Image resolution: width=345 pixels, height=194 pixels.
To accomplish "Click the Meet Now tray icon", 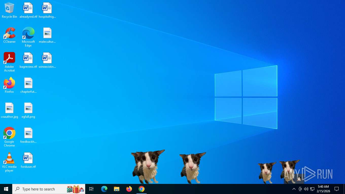I will pos(300,189).
